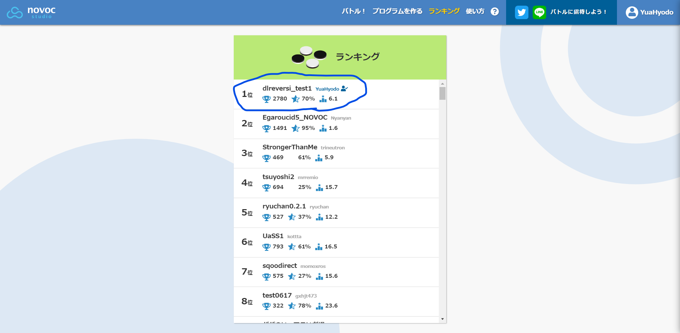Click the trophy icon beside dlreversi_test1
This screenshot has width=680, height=333.
click(x=266, y=99)
